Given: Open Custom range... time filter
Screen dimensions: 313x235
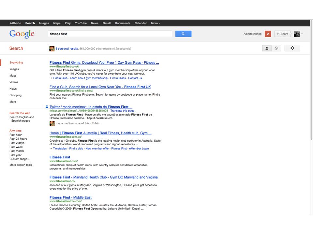Looking at the screenshot, I should coord(20,159).
